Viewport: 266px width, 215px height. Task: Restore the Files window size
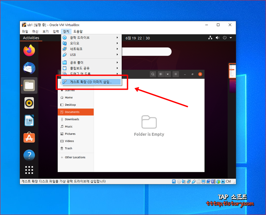click(x=193, y=74)
